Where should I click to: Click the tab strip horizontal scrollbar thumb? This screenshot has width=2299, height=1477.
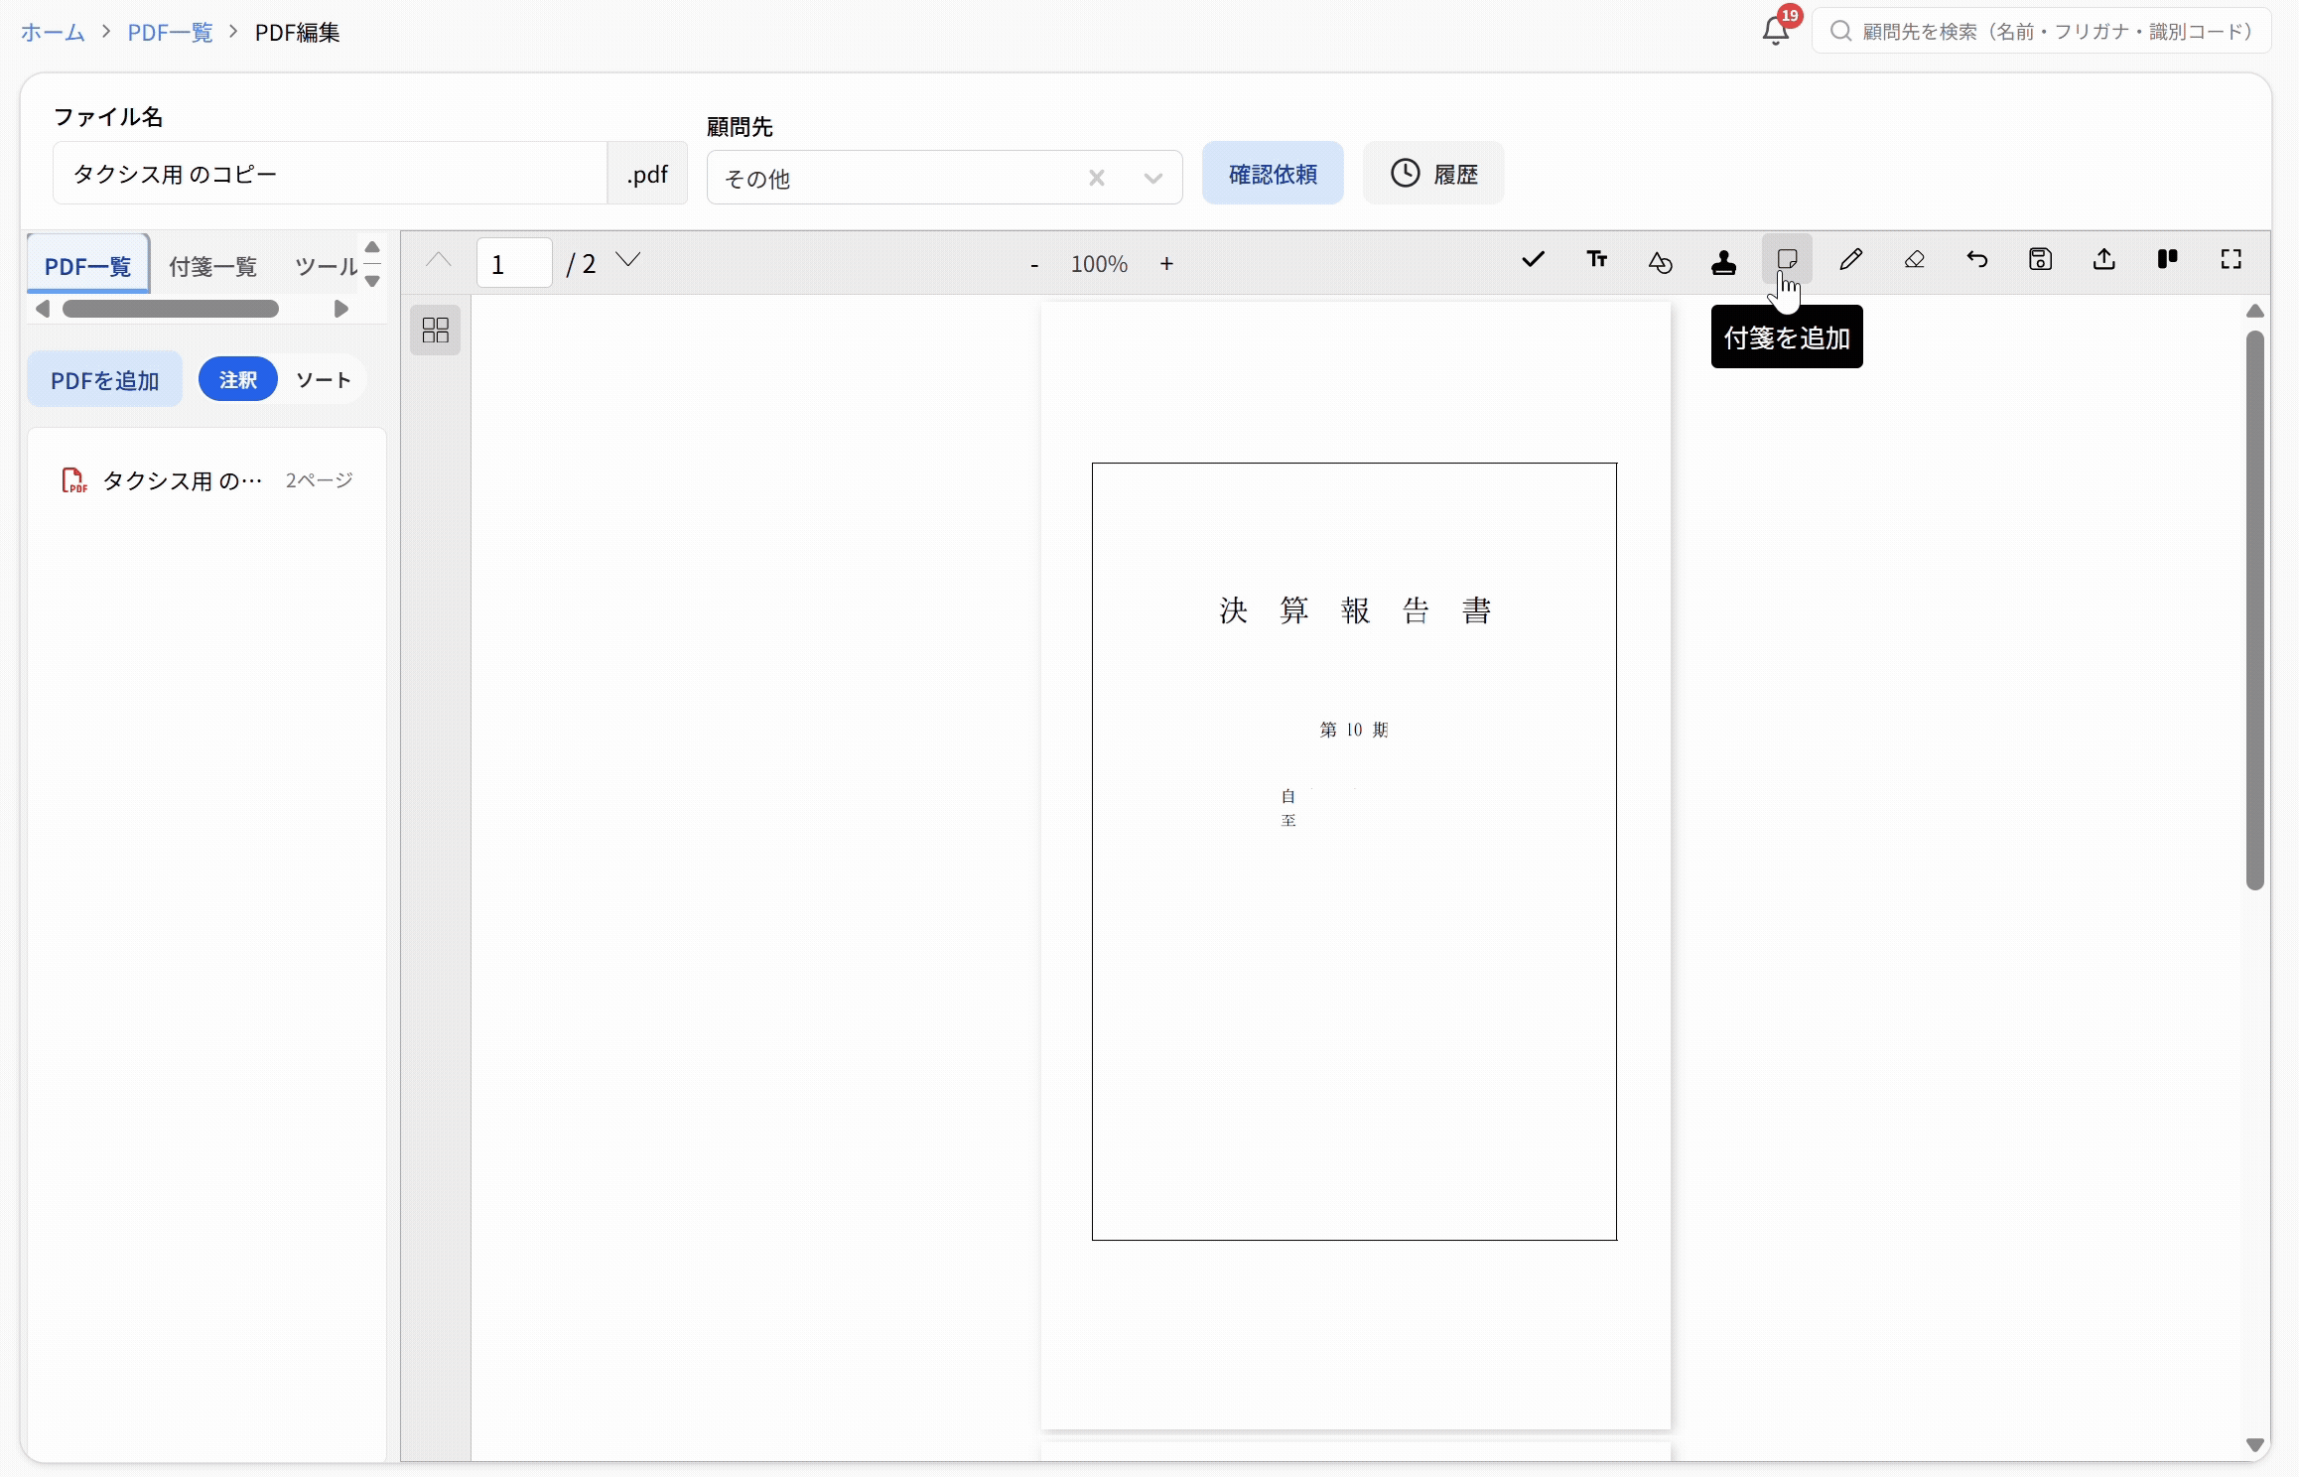pyautogui.click(x=171, y=309)
